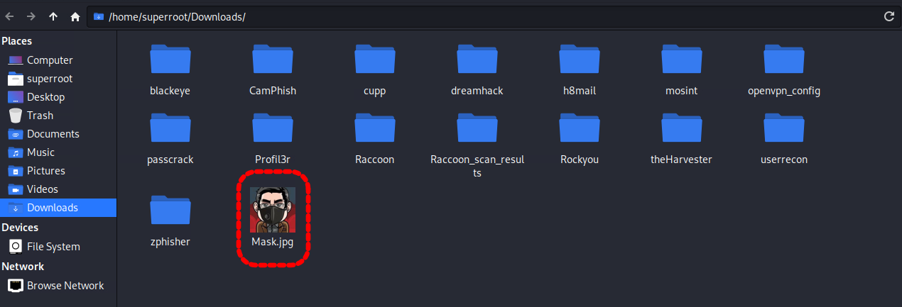Click the Mask.jpg file name label
902x307 pixels.
point(273,242)
